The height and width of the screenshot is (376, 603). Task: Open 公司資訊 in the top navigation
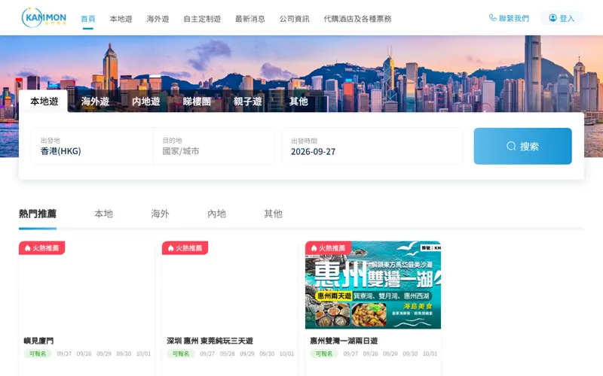294,19
